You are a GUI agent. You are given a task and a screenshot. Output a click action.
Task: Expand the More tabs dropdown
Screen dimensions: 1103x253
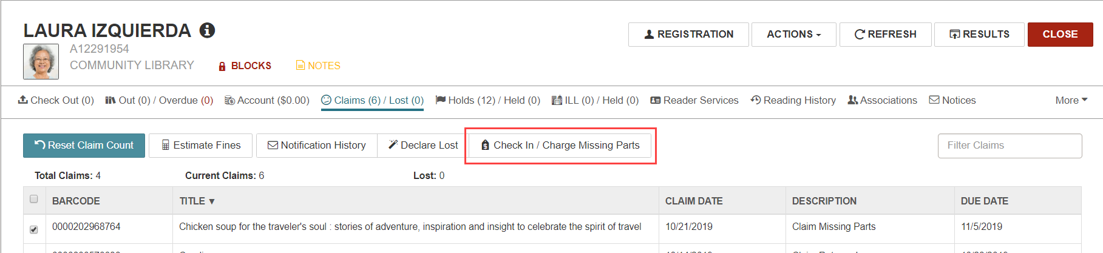[1071, 100]
